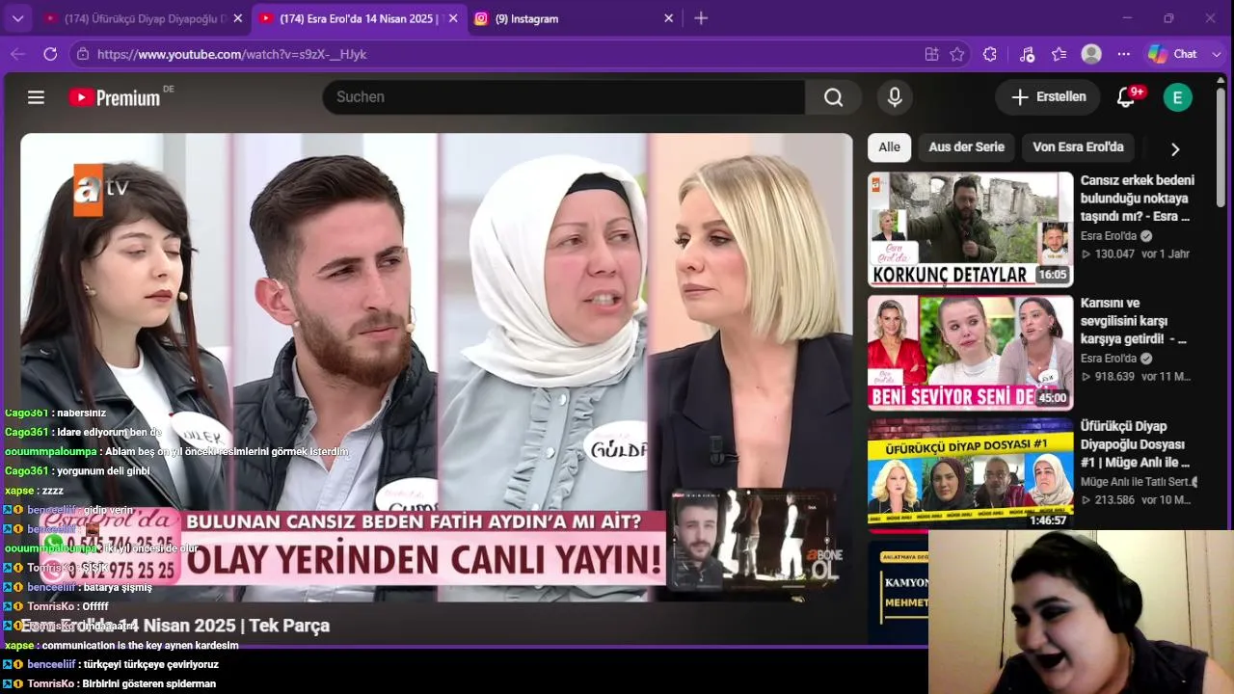This screenshot has width=1234, height=694.
Task: Select the Alle filter chip
Action: pyautogui.click(x=889, y=147)
